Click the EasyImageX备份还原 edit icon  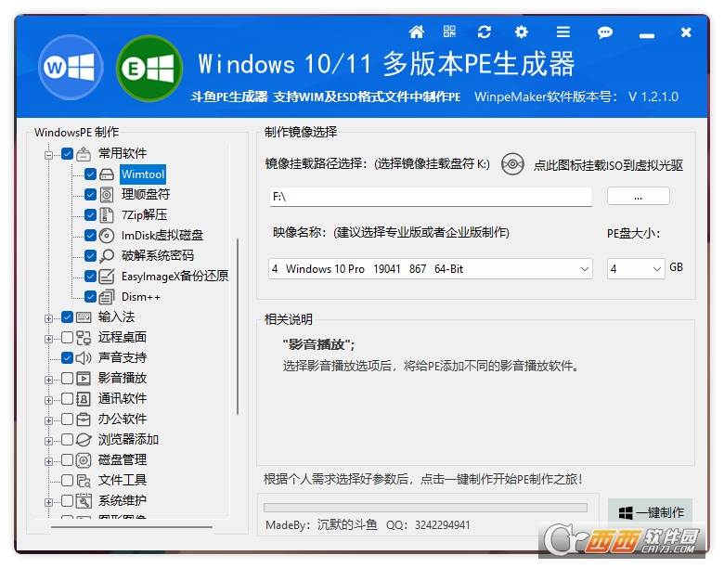(107, 277)
